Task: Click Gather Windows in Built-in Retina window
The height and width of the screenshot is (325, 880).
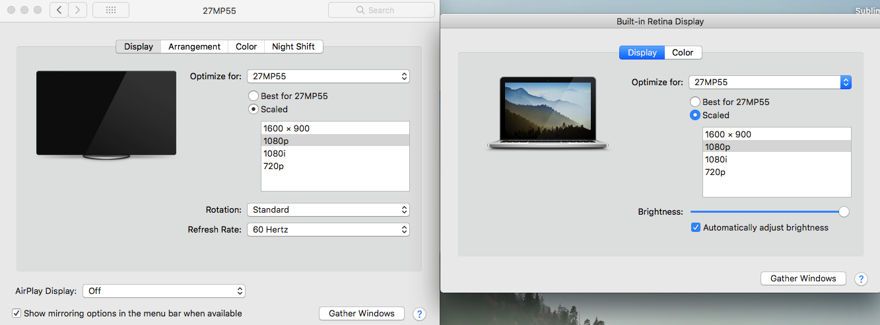Action: [x=803, y=279]
